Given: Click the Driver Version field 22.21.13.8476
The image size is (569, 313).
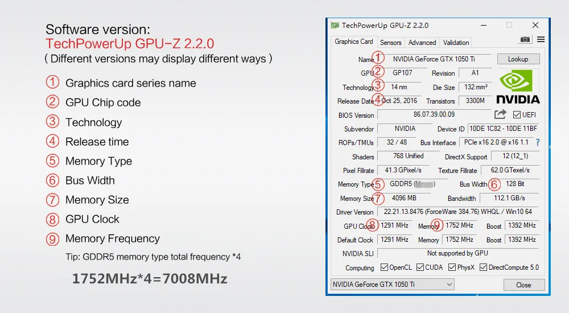Looking at the screenshot, I should (458, 211).
